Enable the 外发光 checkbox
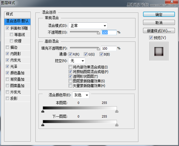Image resolution: width=179 pixels, height=146 pixels. [x=7, y=92]
